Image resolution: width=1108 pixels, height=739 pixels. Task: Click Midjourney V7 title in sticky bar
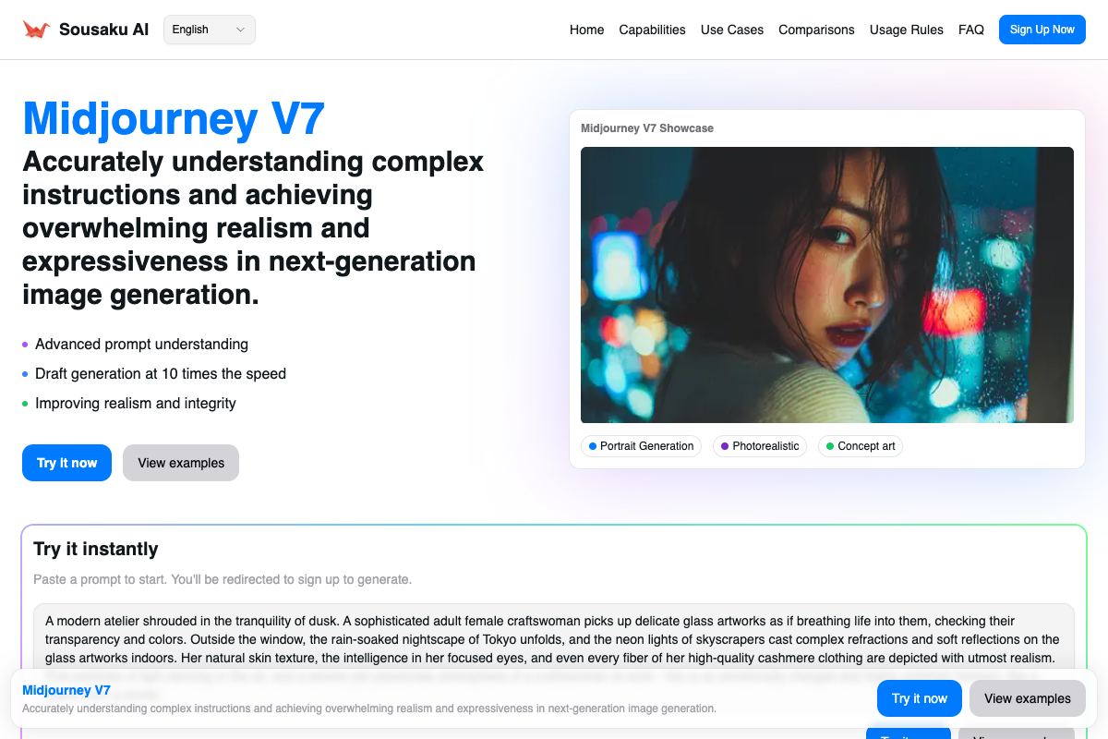pos(66,690)
